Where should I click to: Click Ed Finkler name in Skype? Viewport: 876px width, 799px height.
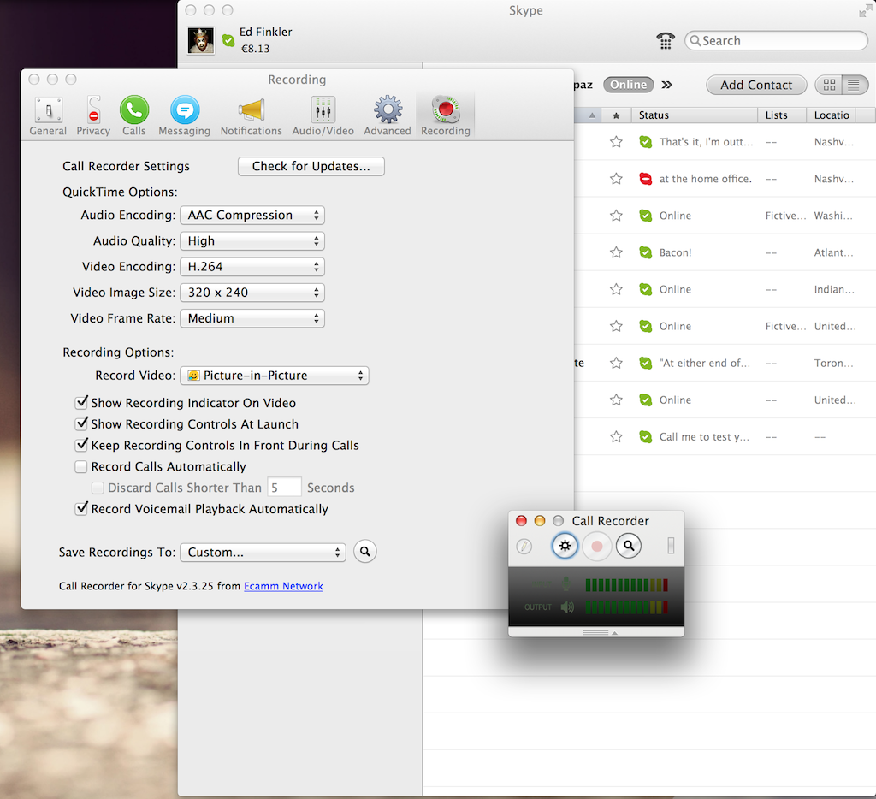pos(266,32)
